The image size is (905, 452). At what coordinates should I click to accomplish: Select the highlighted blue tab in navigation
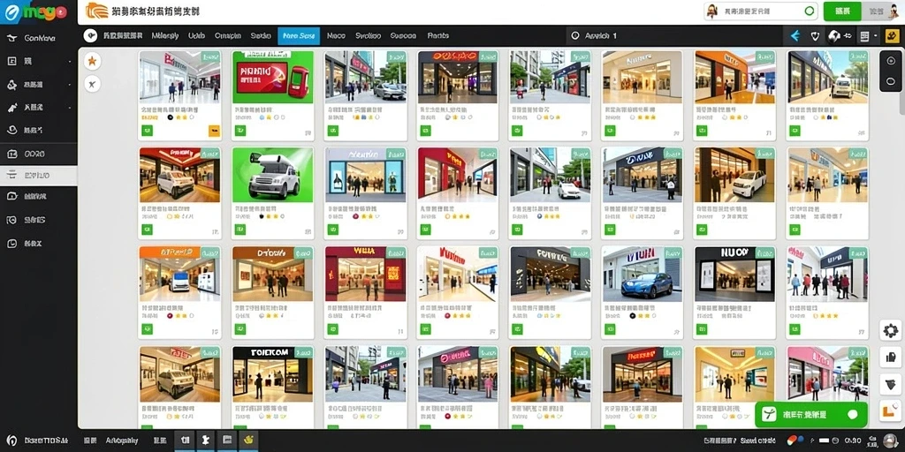tap(299, 35)
